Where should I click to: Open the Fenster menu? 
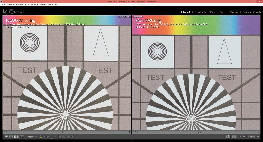(x=50, y=5)
